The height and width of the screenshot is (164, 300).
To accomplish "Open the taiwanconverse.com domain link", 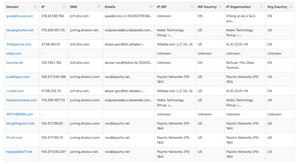I will pos(22,100).
